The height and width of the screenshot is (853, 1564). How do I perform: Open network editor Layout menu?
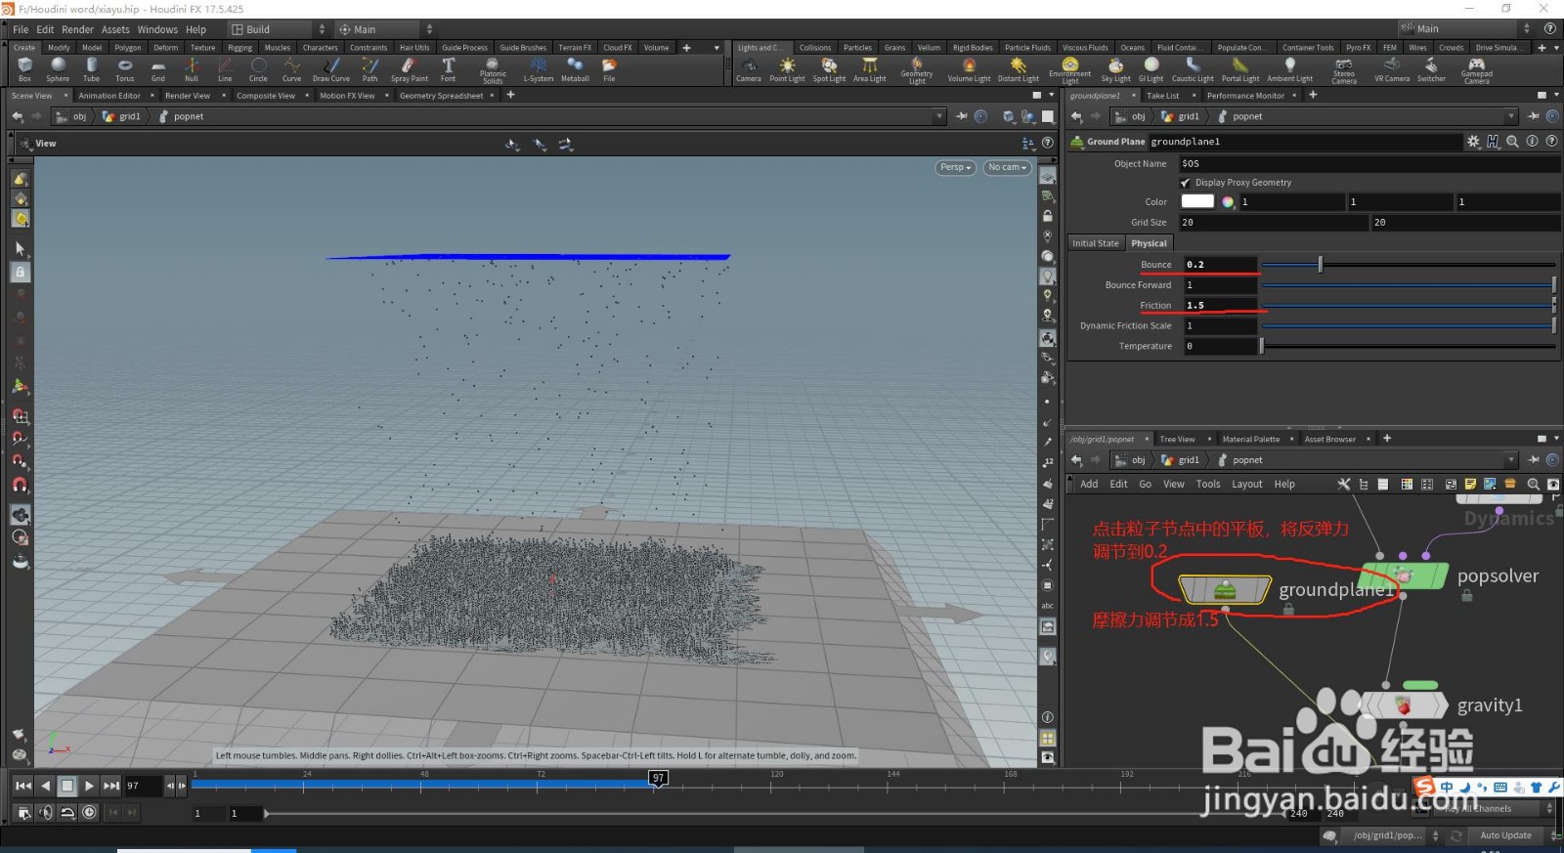coord(1246,484)
